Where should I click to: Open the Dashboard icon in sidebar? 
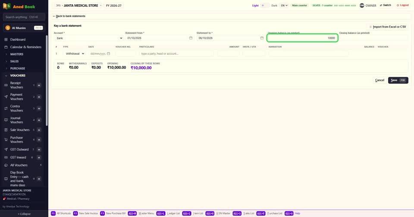(x=6, y=40)
